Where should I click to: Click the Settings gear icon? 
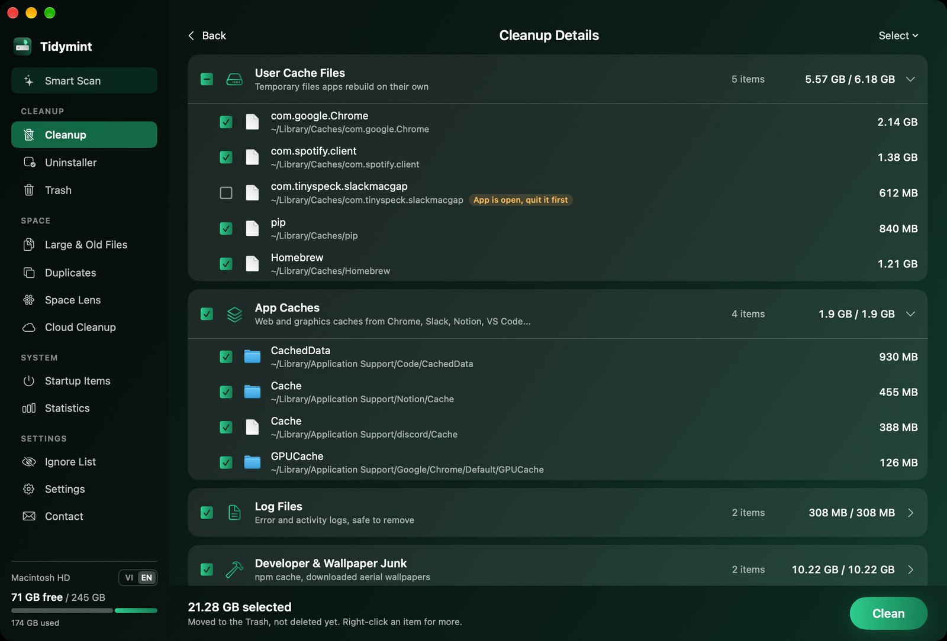(29, 489)
